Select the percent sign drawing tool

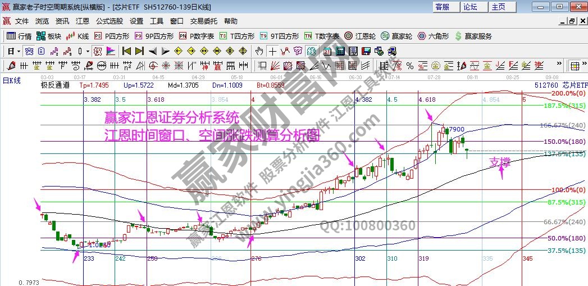[409, 66]
